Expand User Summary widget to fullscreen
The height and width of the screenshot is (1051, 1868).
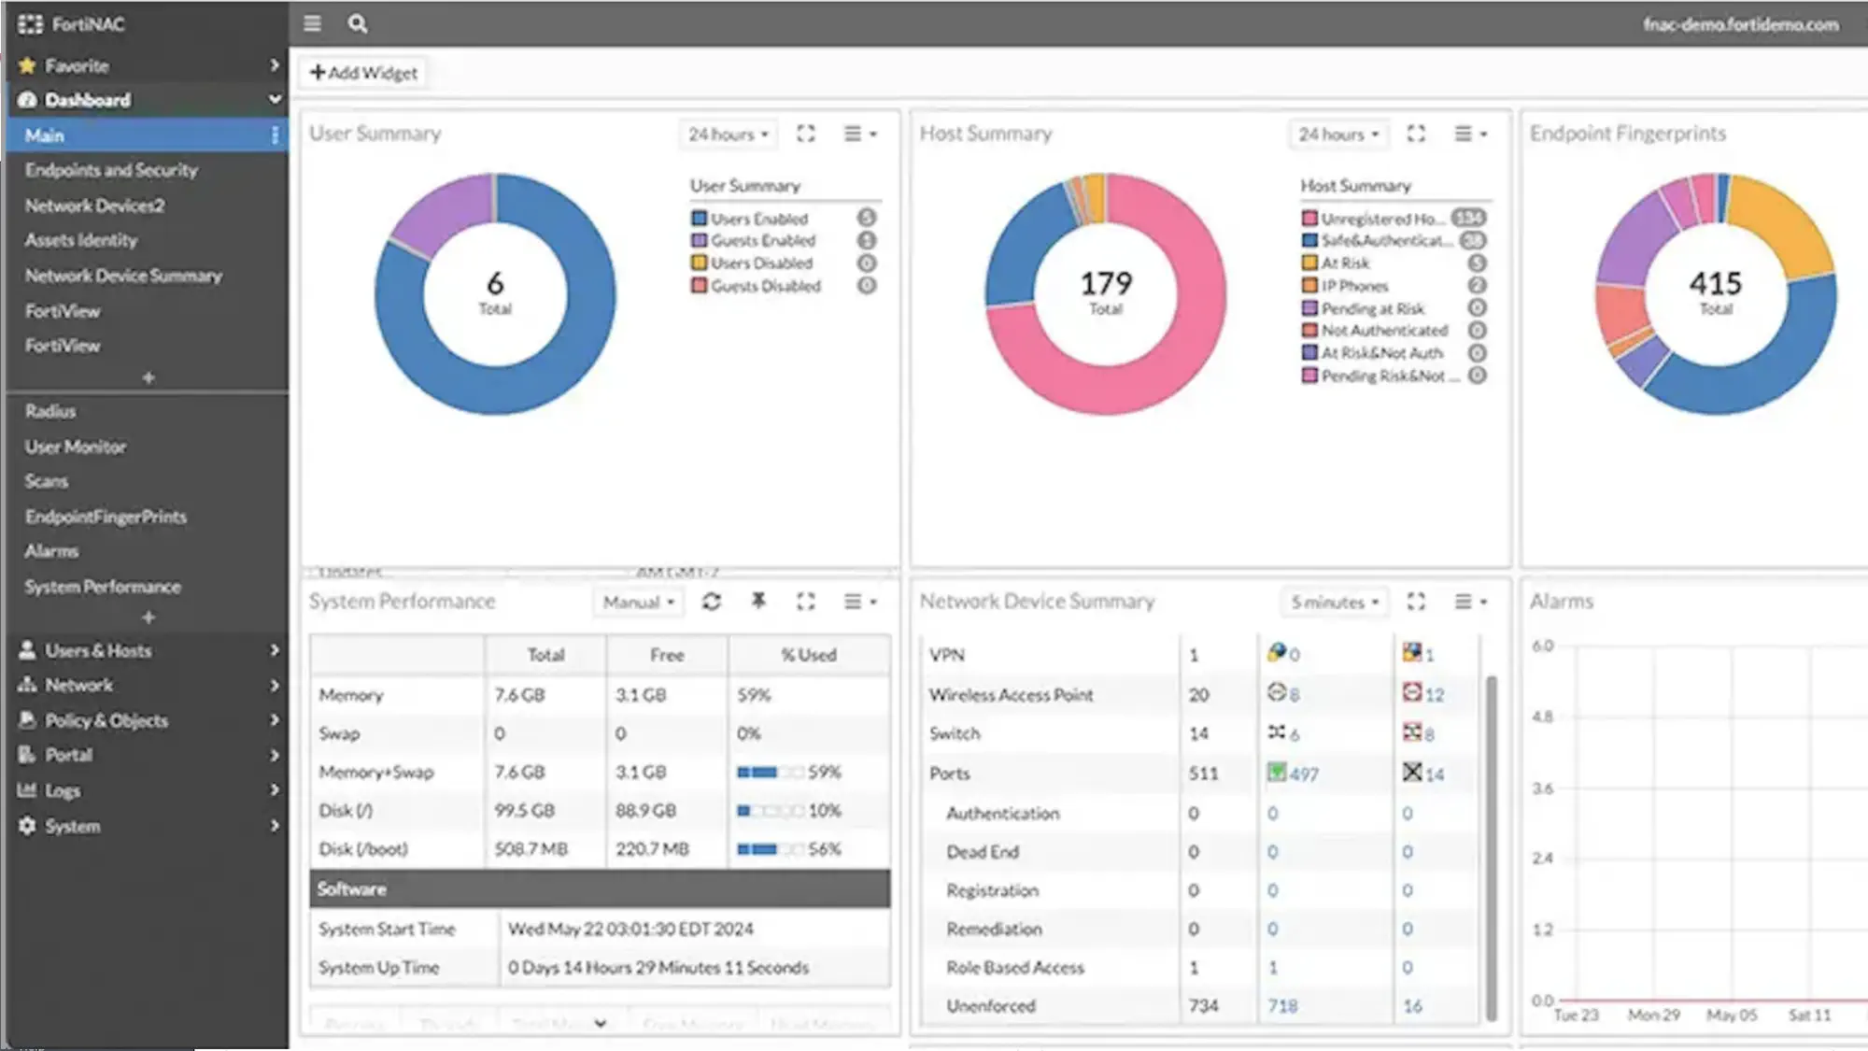(x=806, y=134)
